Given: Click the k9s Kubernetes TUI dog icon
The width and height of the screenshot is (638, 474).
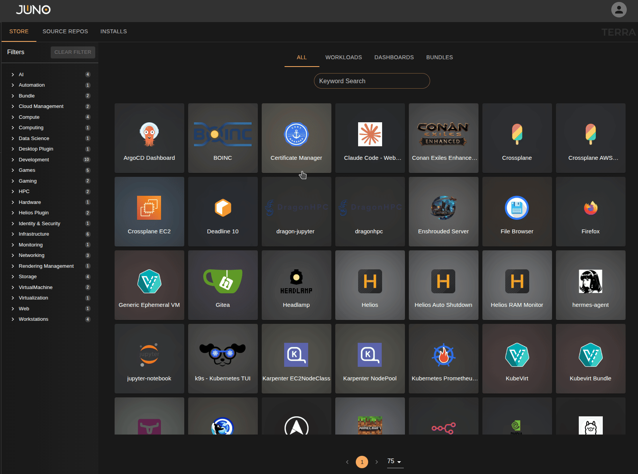Looking at the screenshot, I should (223, 355).
